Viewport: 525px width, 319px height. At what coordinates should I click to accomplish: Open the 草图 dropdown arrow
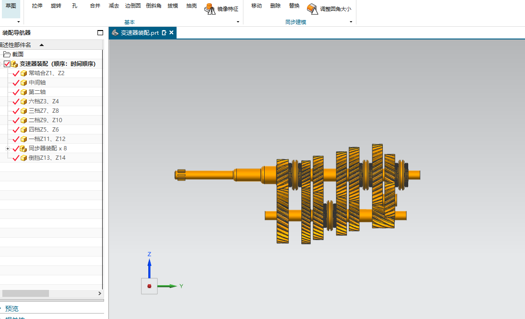[x=18, y=22]
